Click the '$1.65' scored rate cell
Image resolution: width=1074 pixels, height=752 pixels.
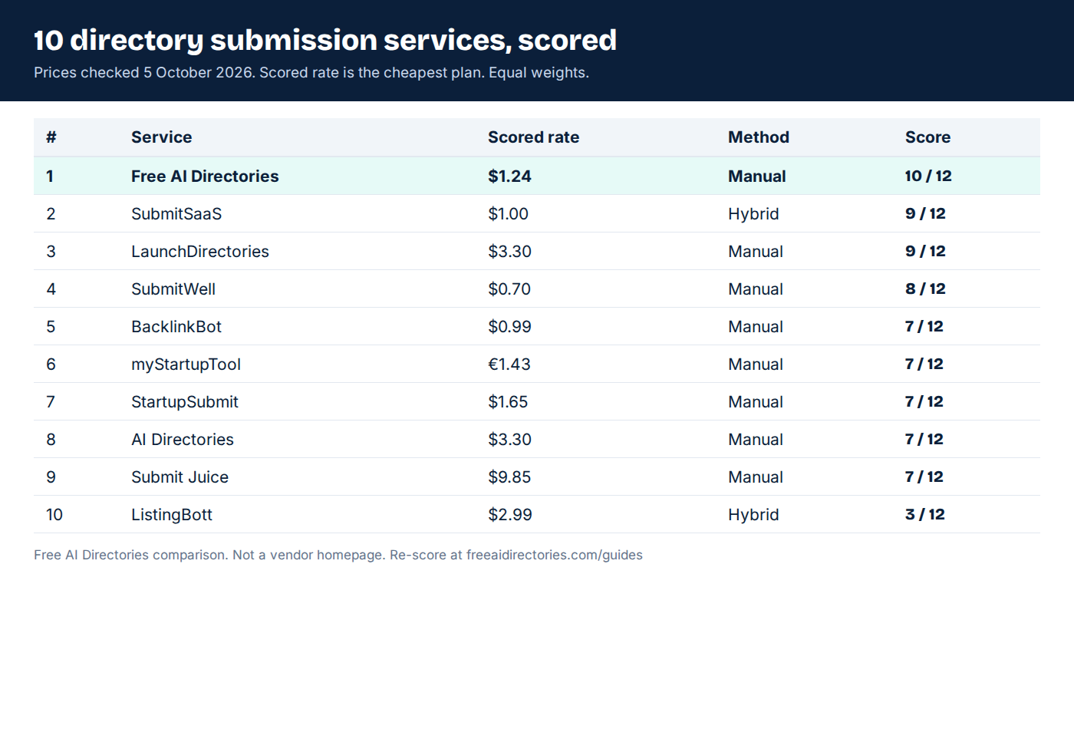(508, 402)
